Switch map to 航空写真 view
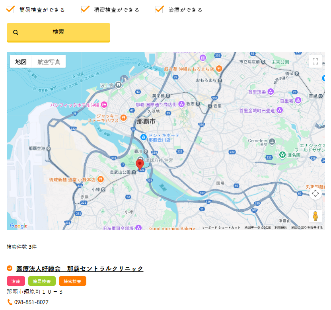331x310 pixels. click(x=49, y=62)
